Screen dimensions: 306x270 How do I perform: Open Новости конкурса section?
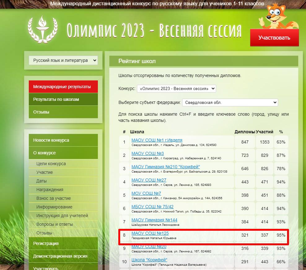point(63,140)
